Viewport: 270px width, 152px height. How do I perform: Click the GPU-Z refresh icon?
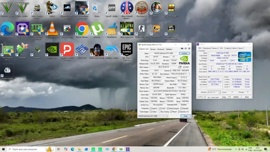pyautogui.click(x=185, y=48)
